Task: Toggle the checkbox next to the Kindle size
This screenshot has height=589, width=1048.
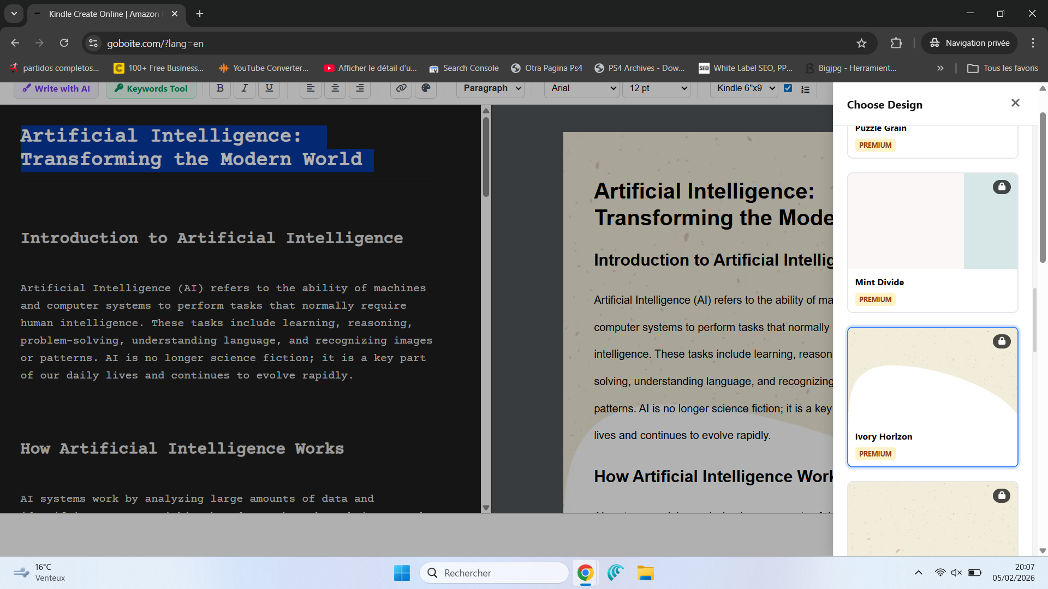Action: click(788, 88)
